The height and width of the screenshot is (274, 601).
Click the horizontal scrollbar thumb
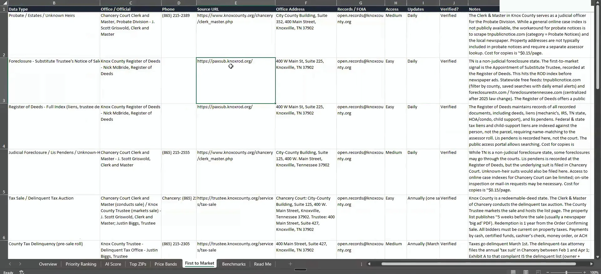[478, 264]
